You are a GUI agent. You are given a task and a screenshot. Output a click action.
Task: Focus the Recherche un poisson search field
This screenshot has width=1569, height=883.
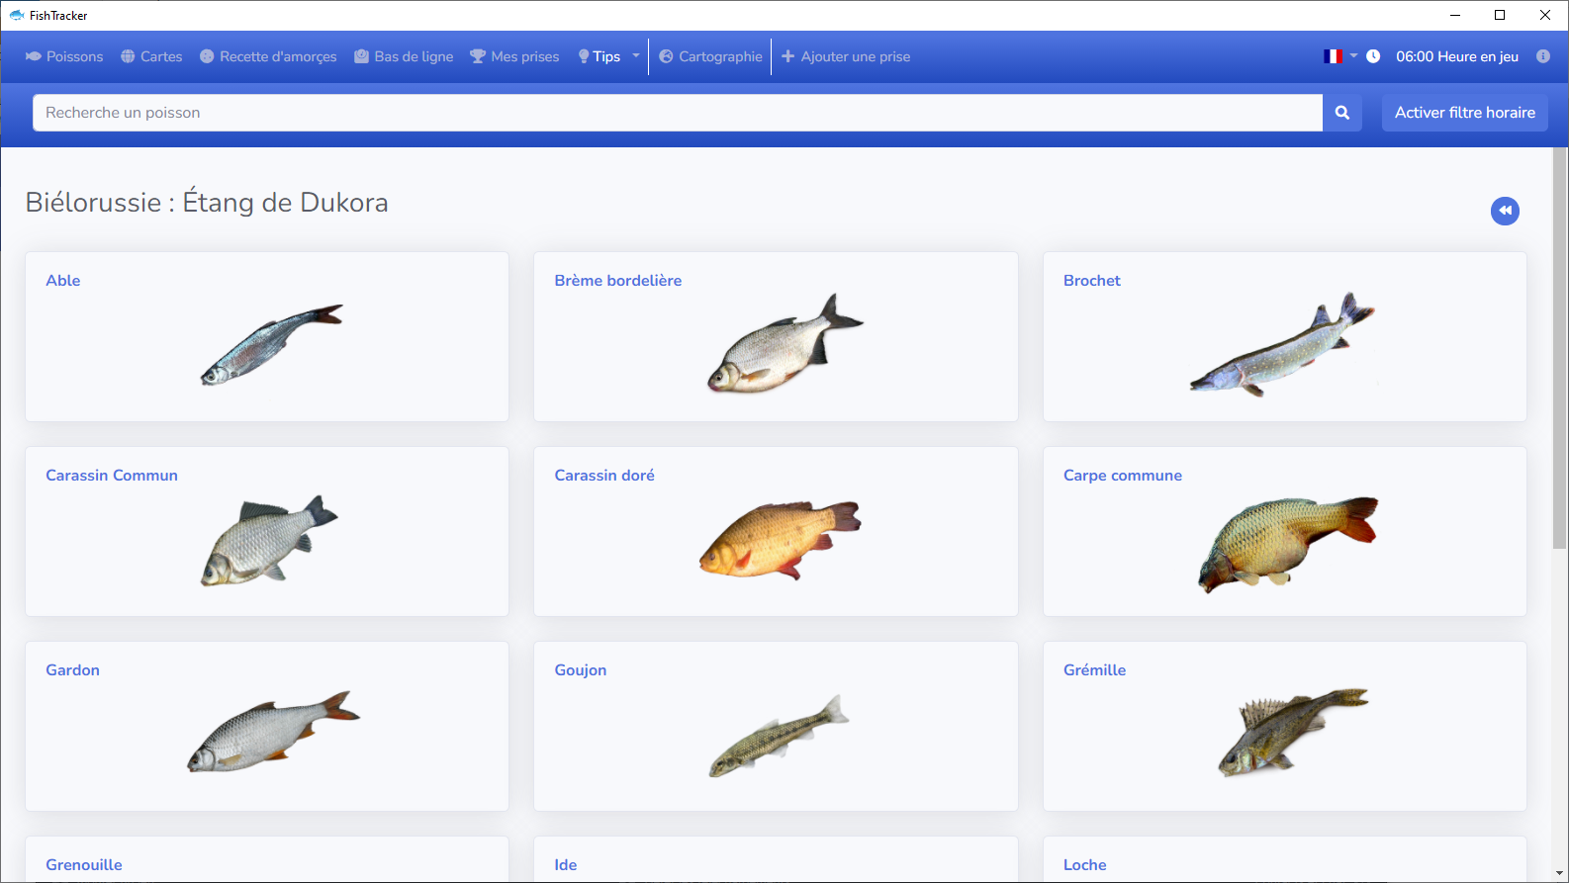[678, 113]
